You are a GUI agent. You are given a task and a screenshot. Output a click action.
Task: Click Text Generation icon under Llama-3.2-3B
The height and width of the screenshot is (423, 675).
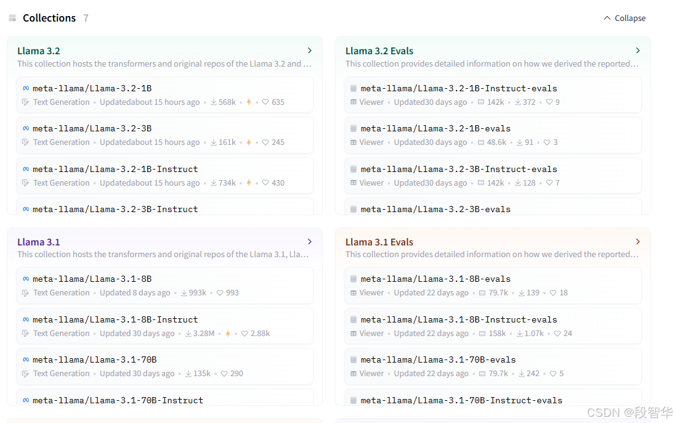(25, 142)
